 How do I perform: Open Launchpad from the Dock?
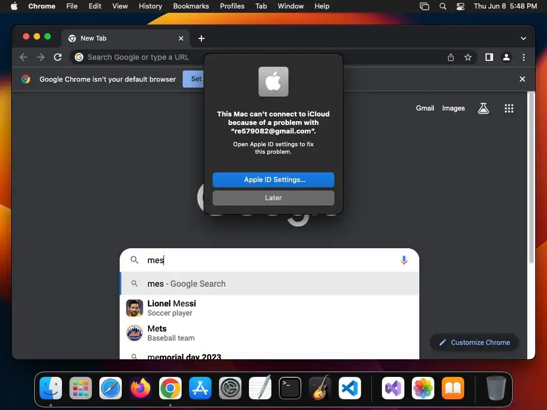tap(81, 388)
